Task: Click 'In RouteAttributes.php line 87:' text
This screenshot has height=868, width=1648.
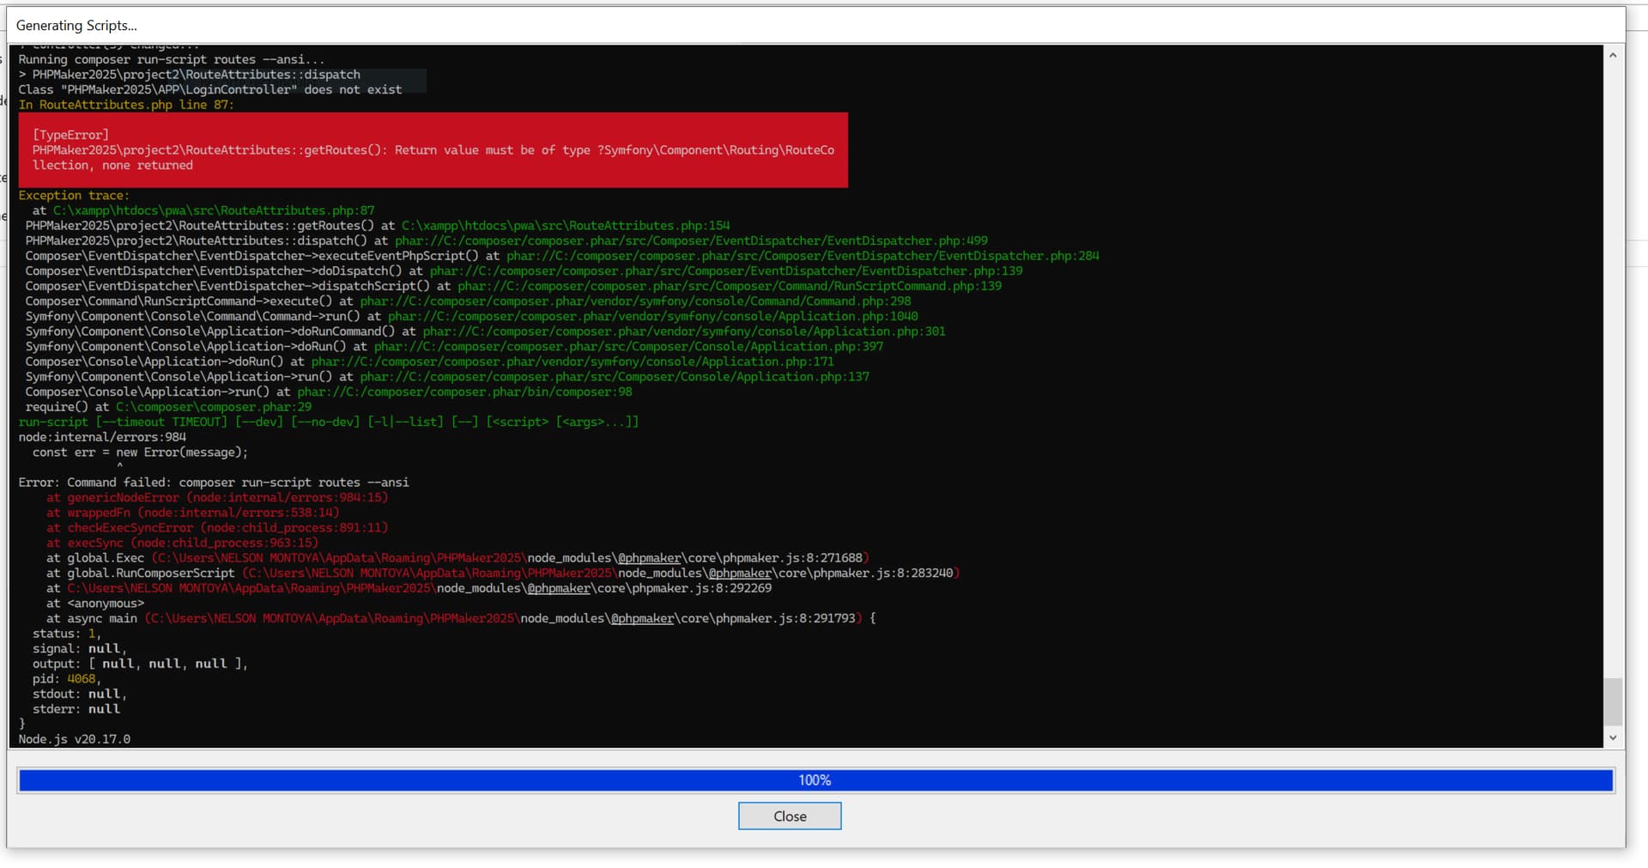Action: (x=126, y=105)
